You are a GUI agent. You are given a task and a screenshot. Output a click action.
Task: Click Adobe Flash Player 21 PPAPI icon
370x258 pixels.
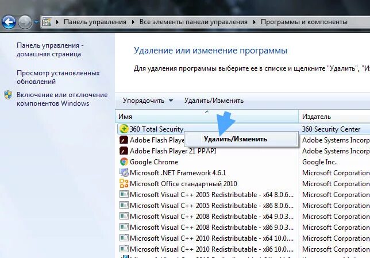124,151
